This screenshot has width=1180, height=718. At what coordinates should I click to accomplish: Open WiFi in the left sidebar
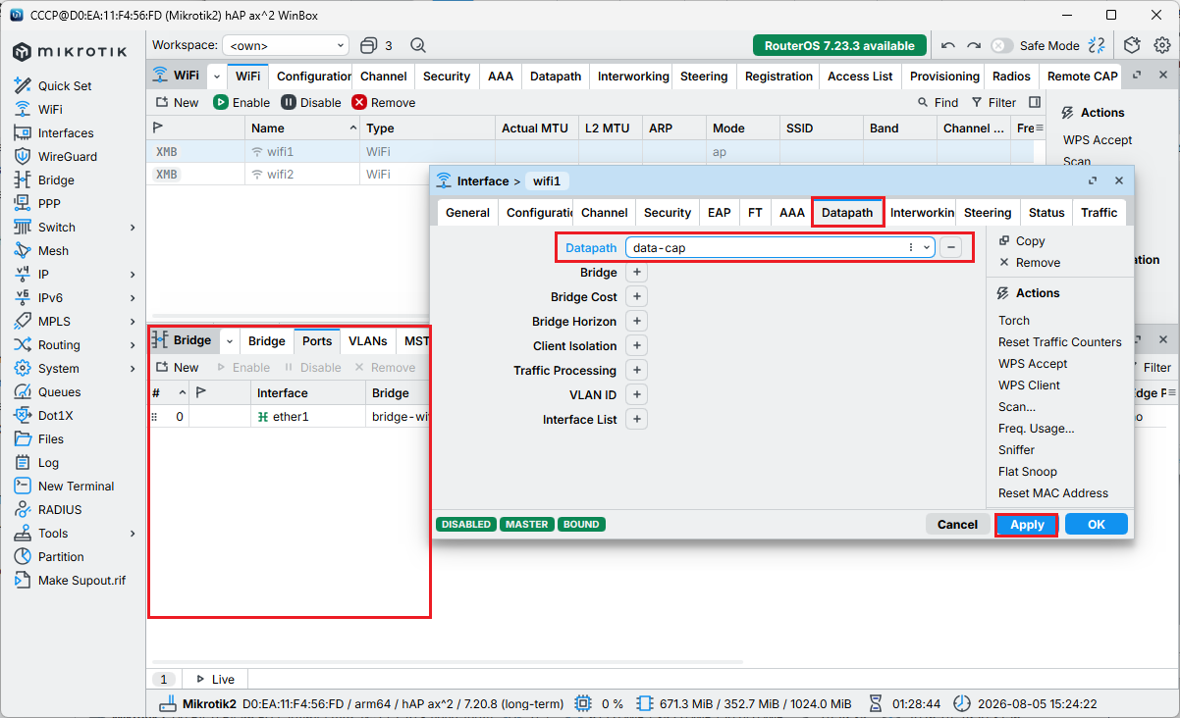(x=50, y=109)
